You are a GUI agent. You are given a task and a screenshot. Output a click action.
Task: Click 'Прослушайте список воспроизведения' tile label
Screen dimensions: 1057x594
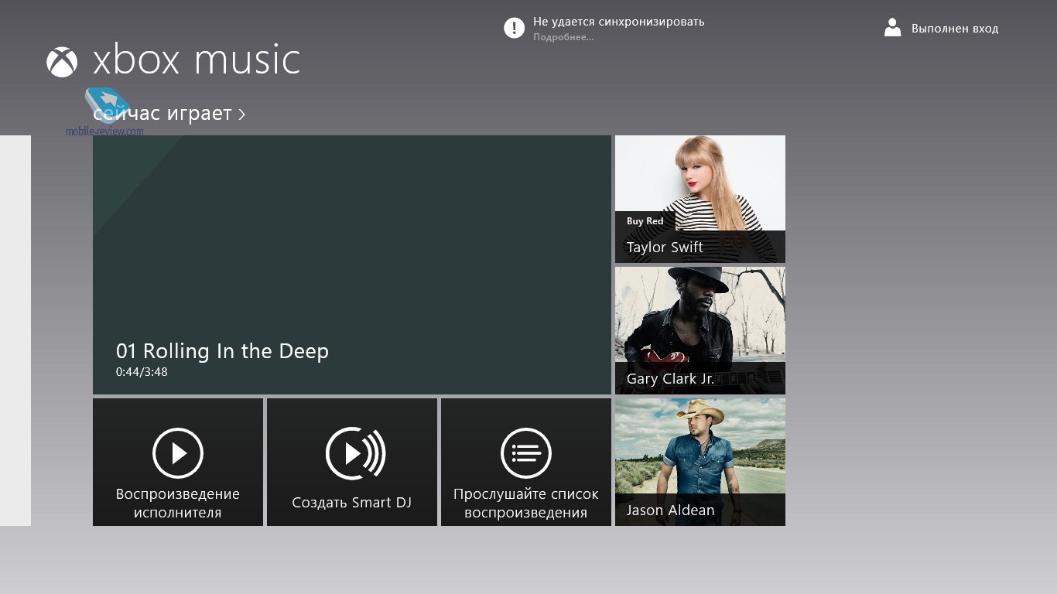(526, 504)
